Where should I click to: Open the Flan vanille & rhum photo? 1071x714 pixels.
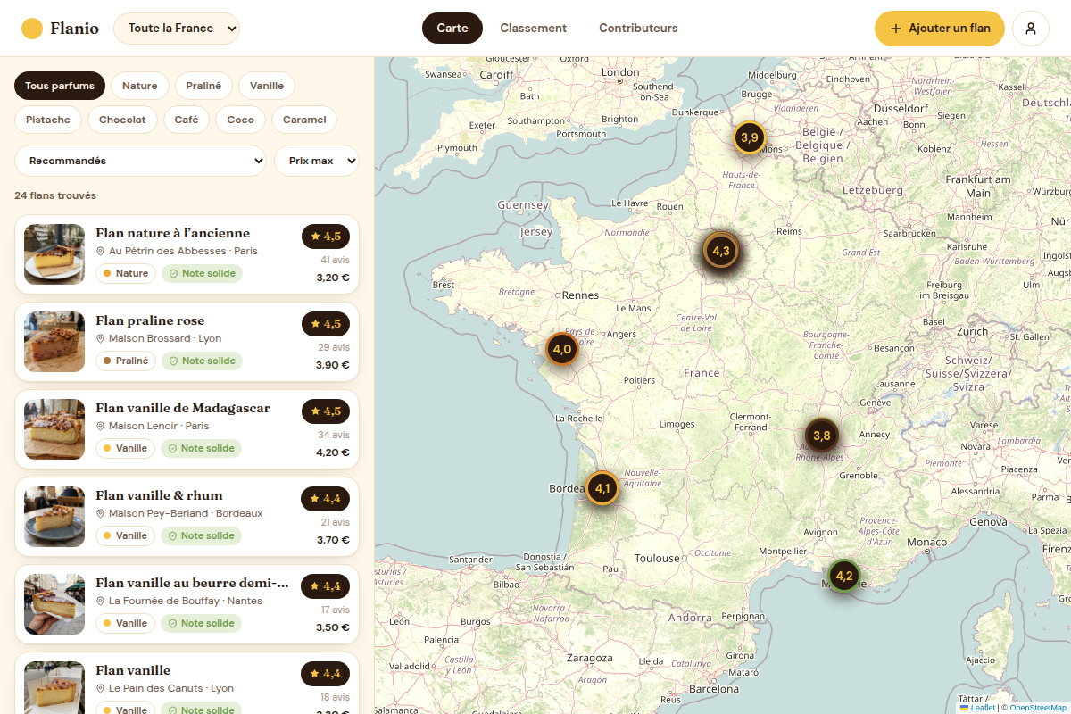[x=54, y=517]
